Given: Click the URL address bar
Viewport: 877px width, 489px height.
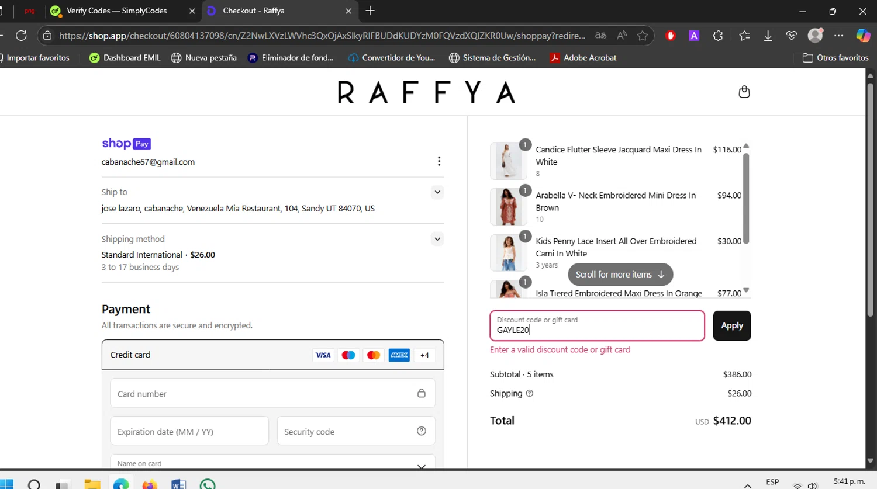Looking at the screenshot, I should [322, 36].
